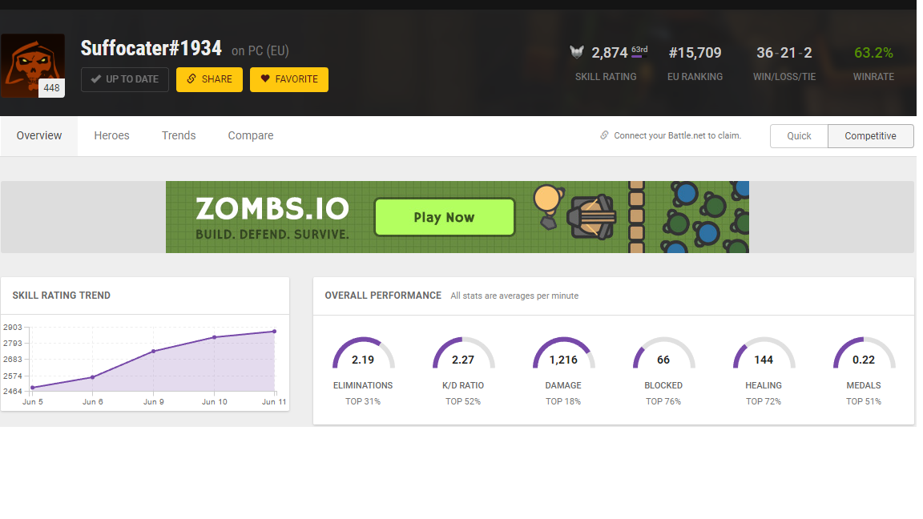This screenshot has height=519, width=923.
Task: Select the Competitive mode toggle
Action: click(871, 136)
